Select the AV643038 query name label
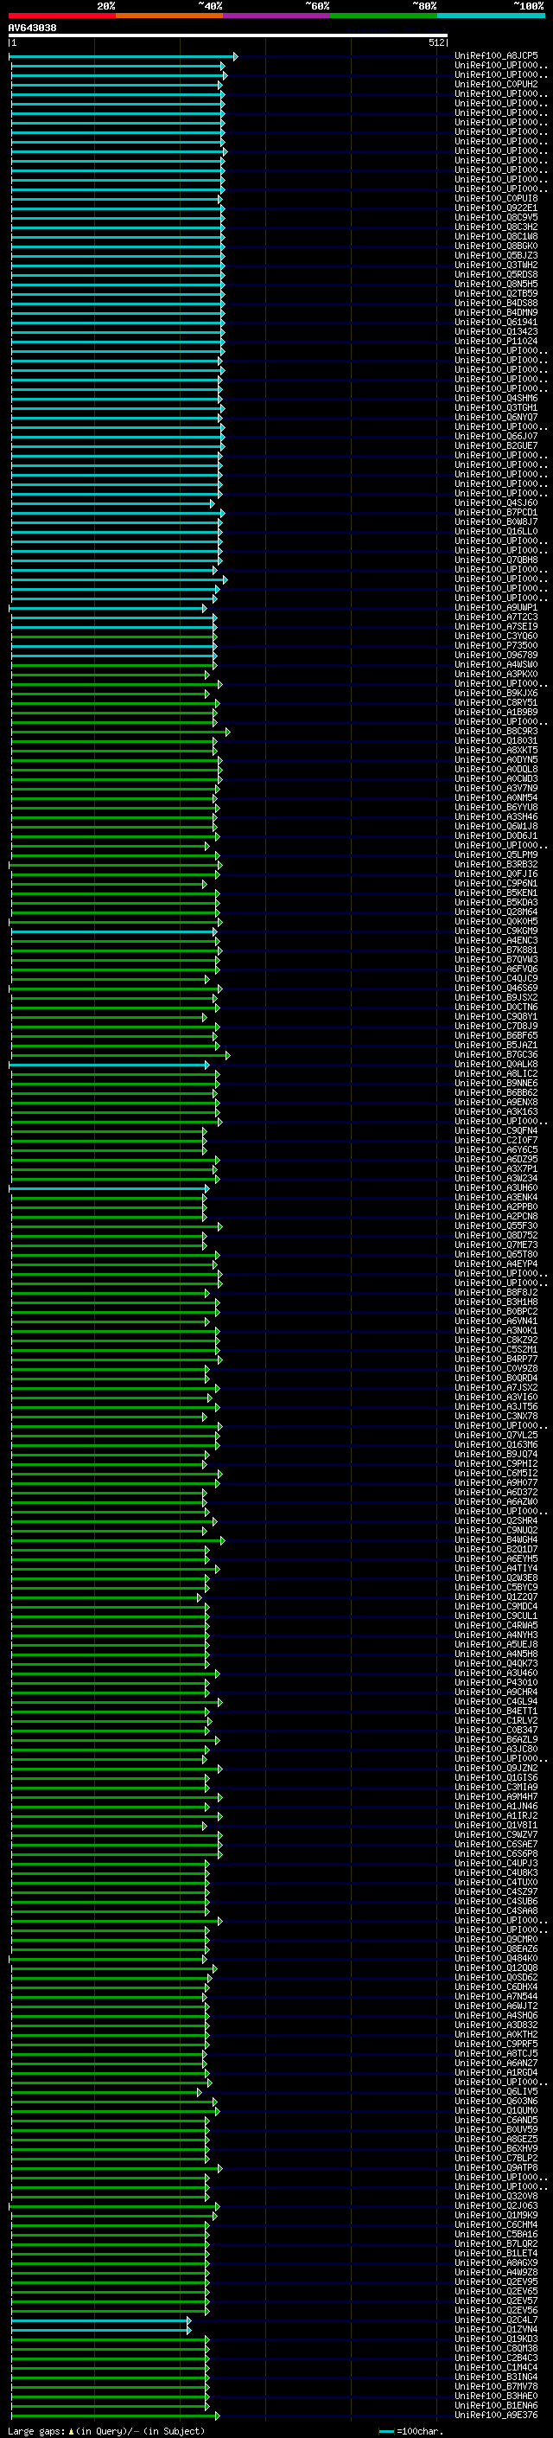 [x=32, y=29]
